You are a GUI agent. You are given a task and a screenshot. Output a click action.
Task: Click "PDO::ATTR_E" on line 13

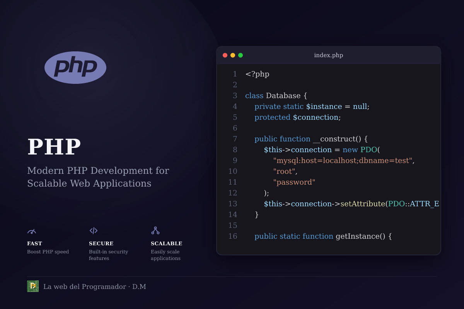(414, 204)
